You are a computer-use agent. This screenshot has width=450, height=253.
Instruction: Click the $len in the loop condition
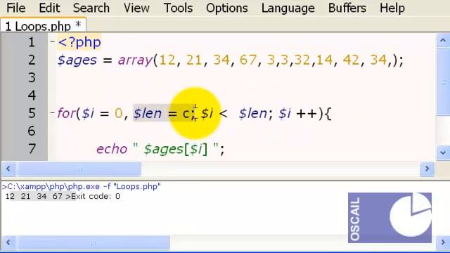click(252, 113)
